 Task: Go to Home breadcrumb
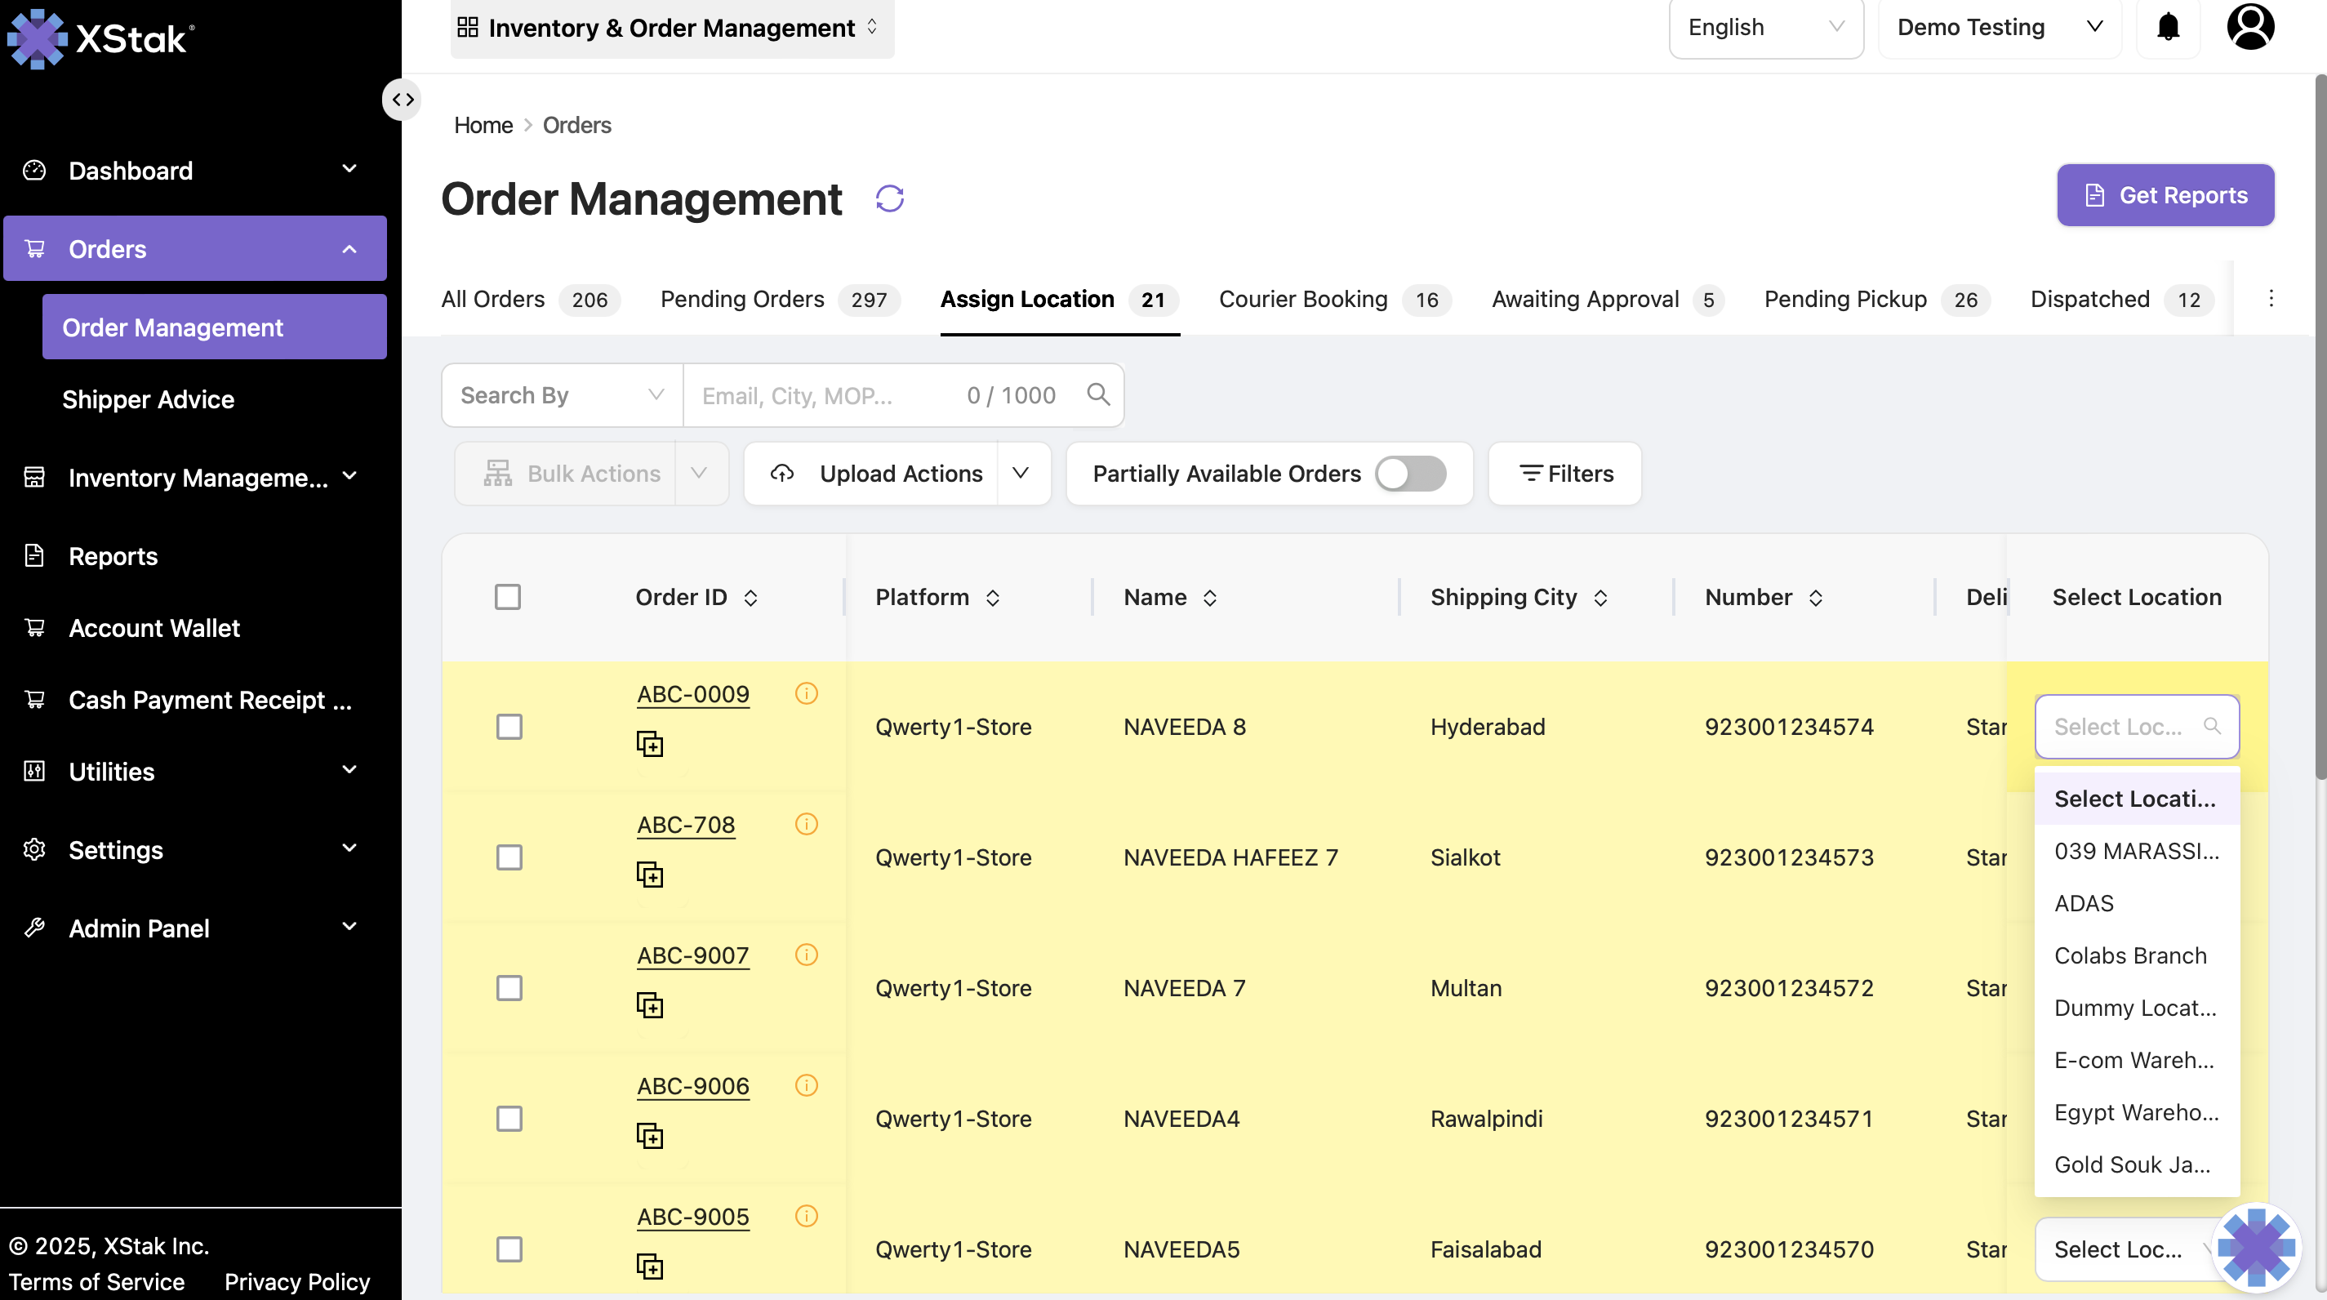pyautogui.click(x=483, y=125)
